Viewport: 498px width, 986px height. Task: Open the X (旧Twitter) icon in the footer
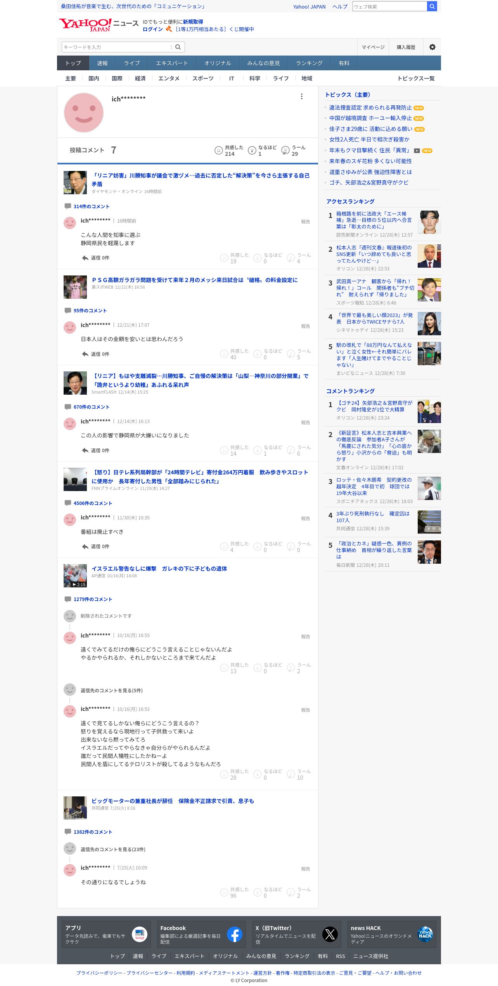coord(330,934)
